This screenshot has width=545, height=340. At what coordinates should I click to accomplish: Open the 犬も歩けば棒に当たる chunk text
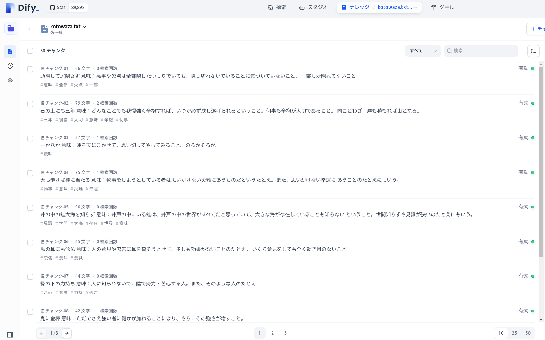click(220, 180)
